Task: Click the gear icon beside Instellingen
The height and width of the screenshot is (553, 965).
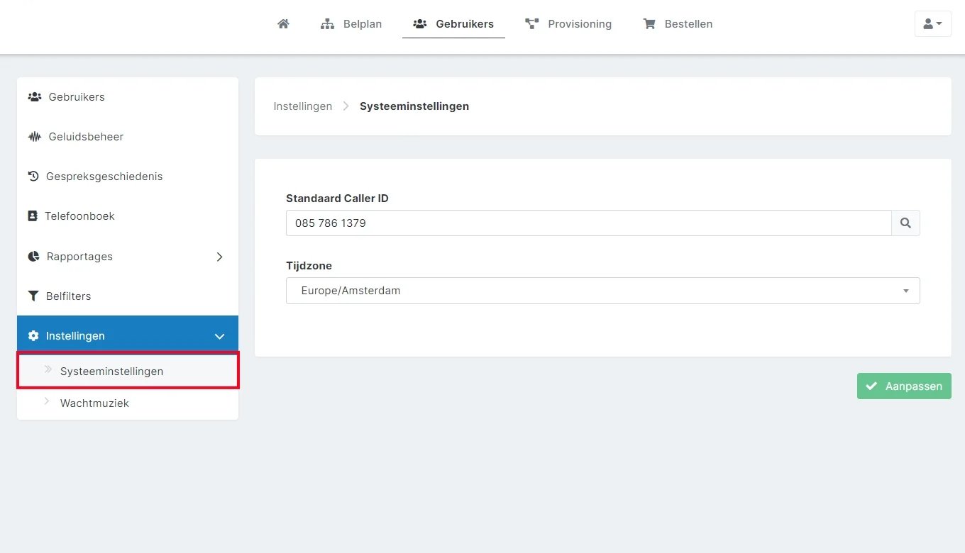Action: point(33,335)
